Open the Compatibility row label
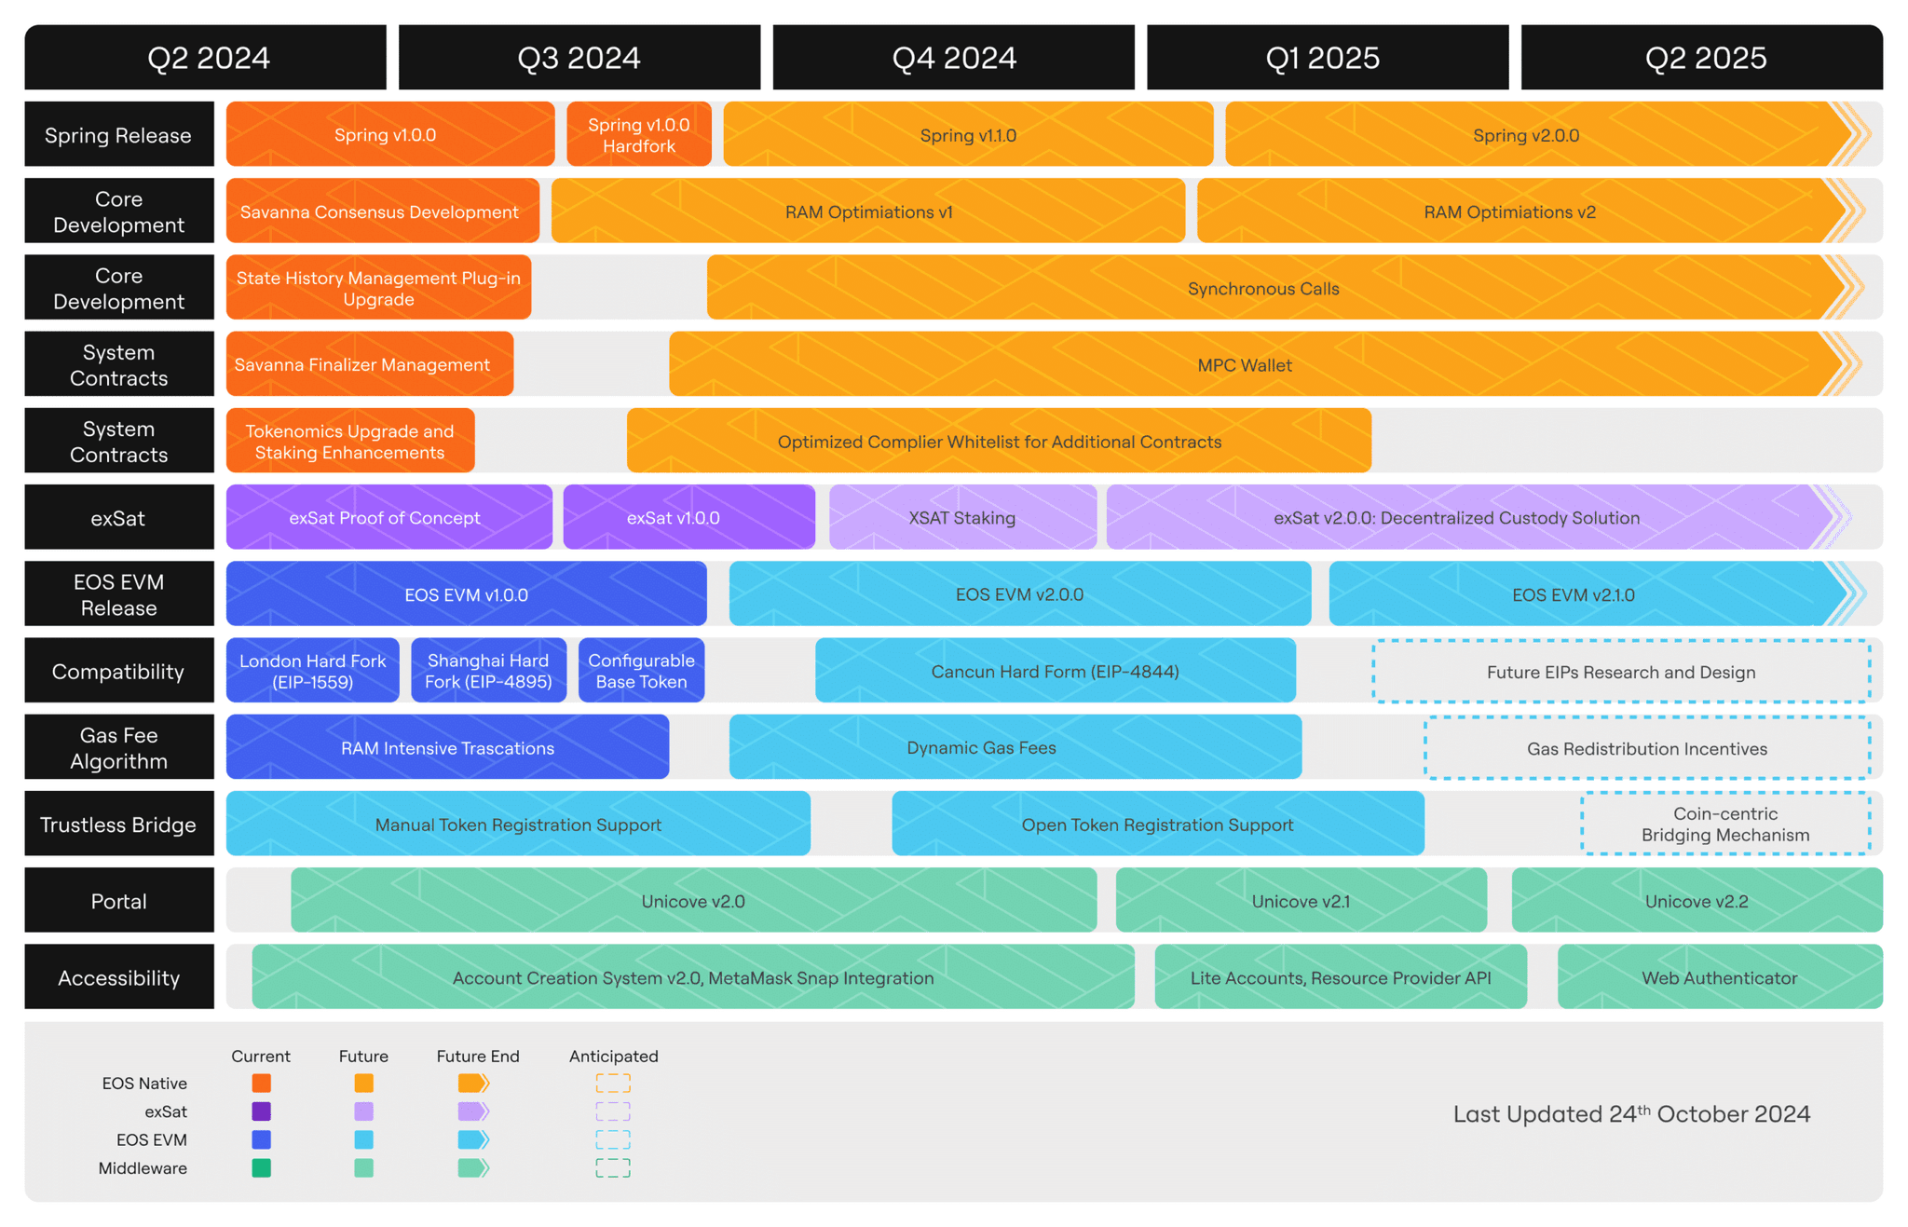This screenshot has width=1908, height=1227. (x=119, y=671)
